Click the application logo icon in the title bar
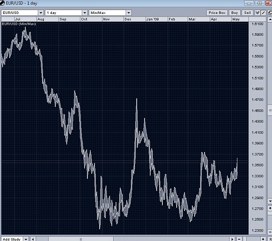This screenshot has height=241, width=272. tap(2, 3)
